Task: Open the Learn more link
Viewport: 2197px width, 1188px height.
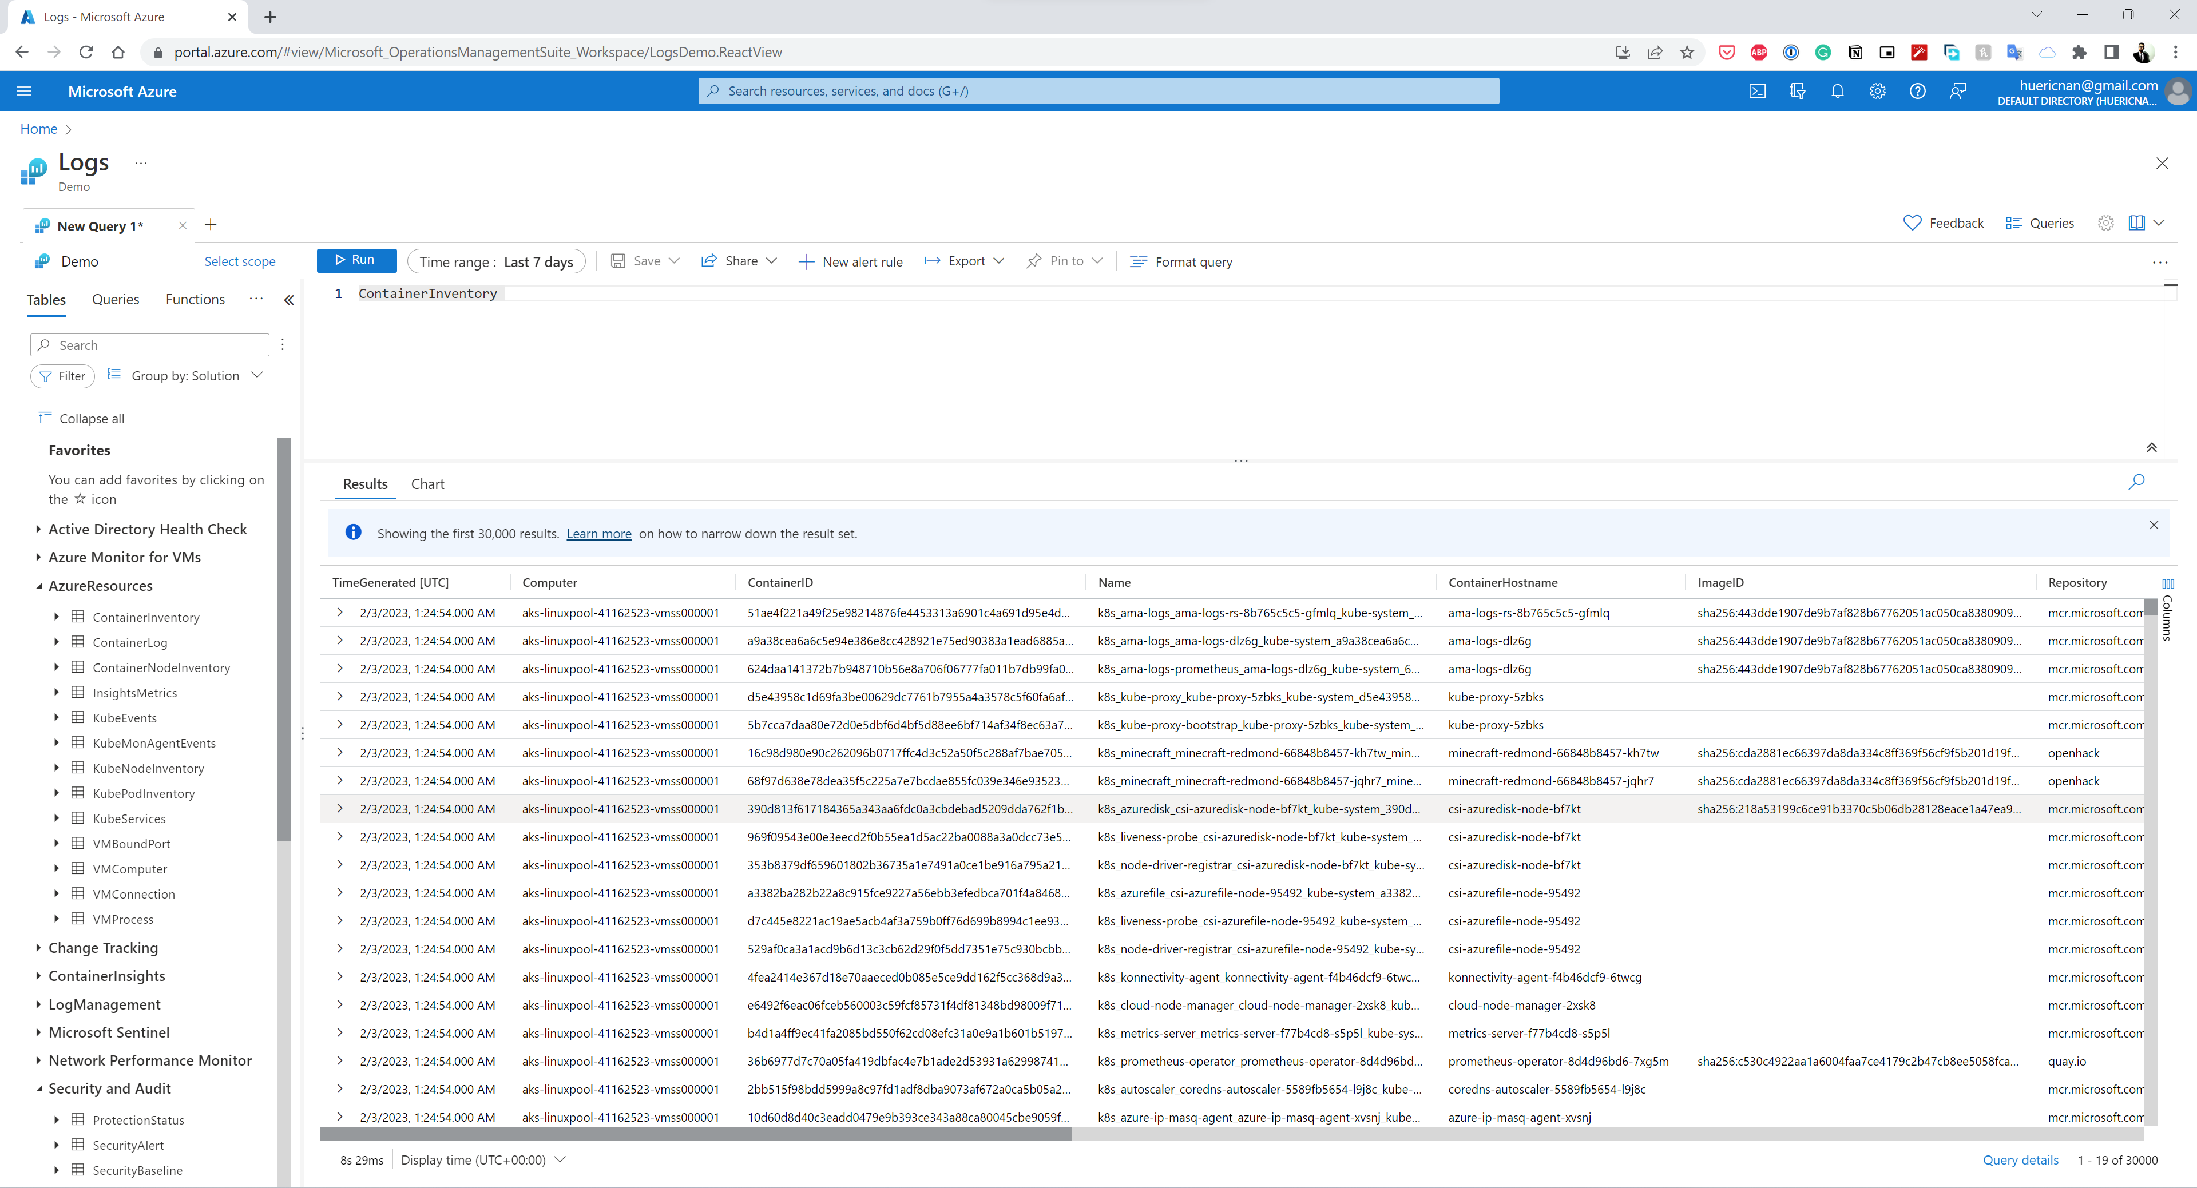Action: tap(598, 534)
